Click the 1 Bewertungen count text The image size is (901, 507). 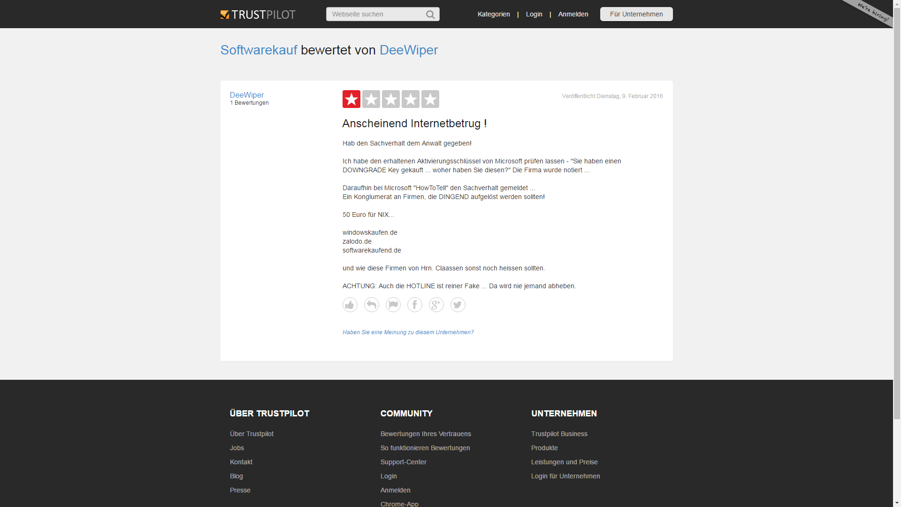[249, 103]
